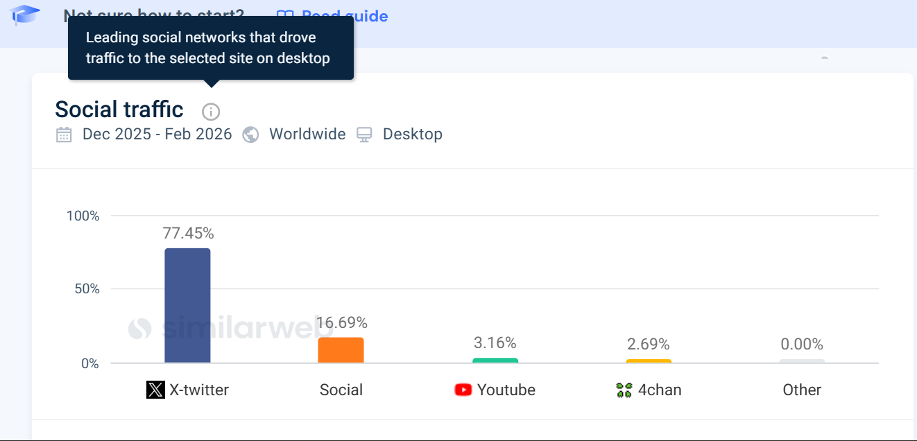
Task: Click the red YouTube play logo
Action: [463, 390]
